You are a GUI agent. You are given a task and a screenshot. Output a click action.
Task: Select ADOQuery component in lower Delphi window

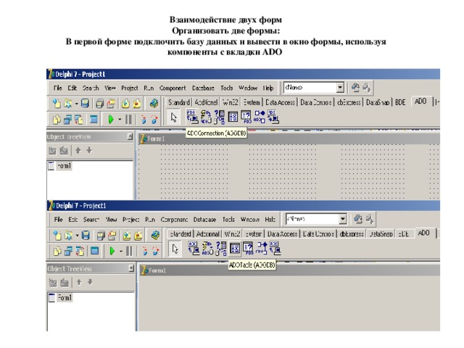point(248,248)
